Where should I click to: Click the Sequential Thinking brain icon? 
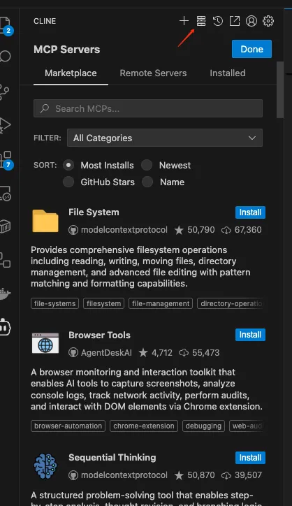pos(45,466)
